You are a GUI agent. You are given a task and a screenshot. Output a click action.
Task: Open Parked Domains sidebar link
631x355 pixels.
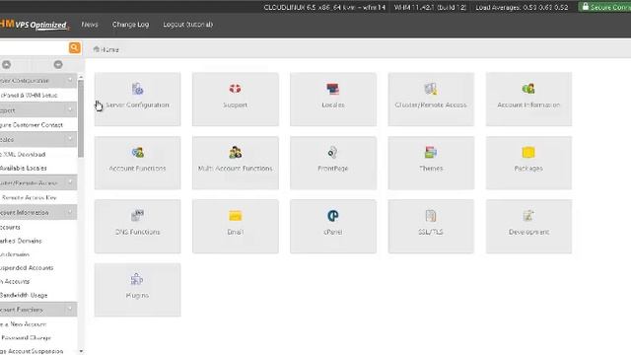(21, 241)
